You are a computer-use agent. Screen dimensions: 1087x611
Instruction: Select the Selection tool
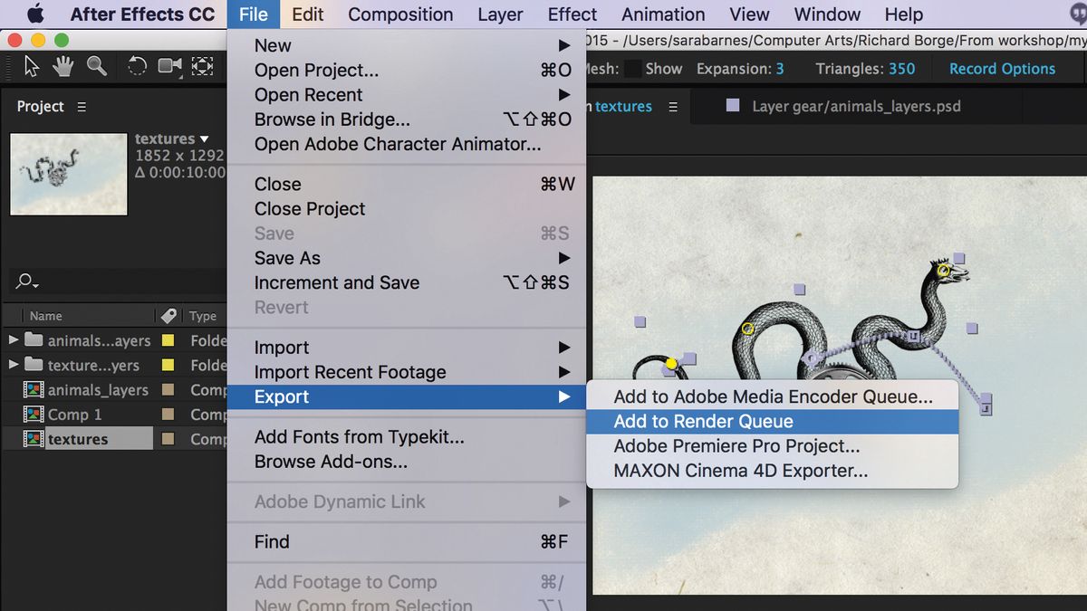coord(31,66)
